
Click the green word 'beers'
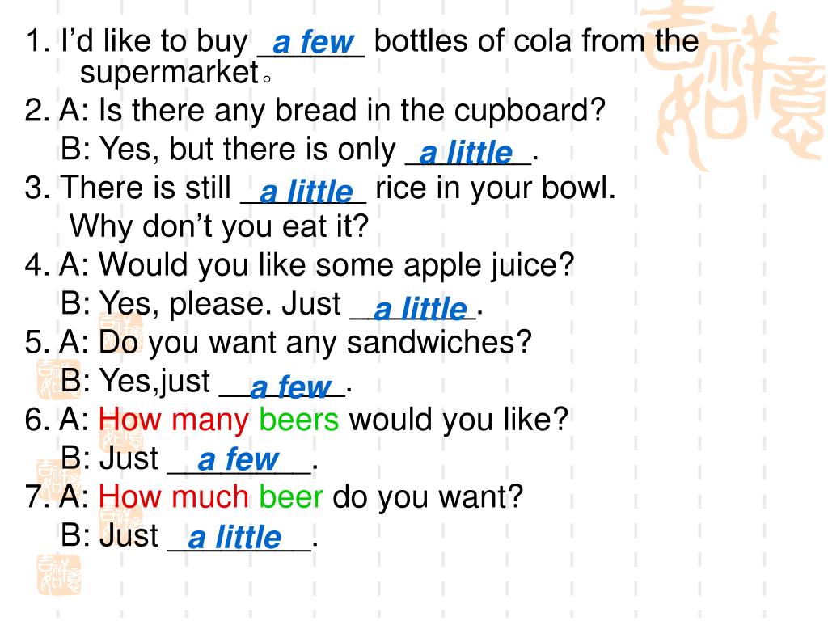pos(299,420)
